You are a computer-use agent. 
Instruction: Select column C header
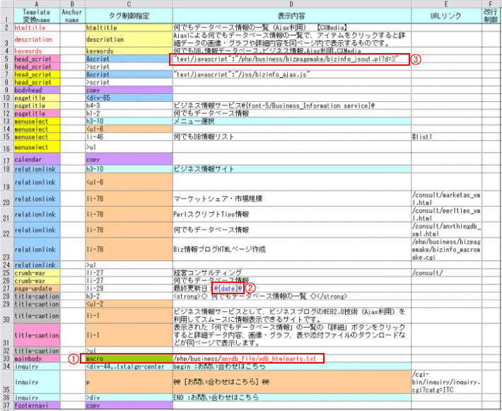tap(129, 4)
